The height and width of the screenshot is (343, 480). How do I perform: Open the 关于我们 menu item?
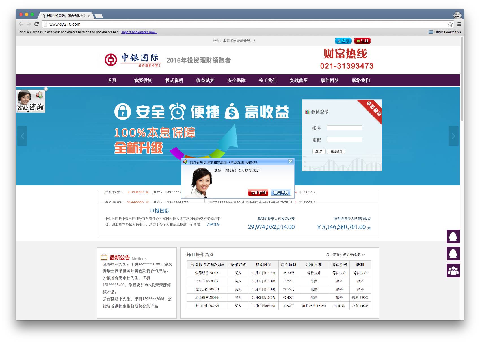[x=267, y=80]
